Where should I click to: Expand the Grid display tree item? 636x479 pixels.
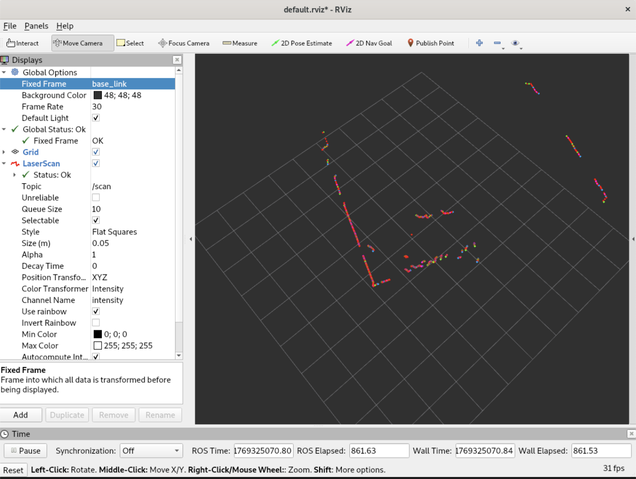pos(4,152)
